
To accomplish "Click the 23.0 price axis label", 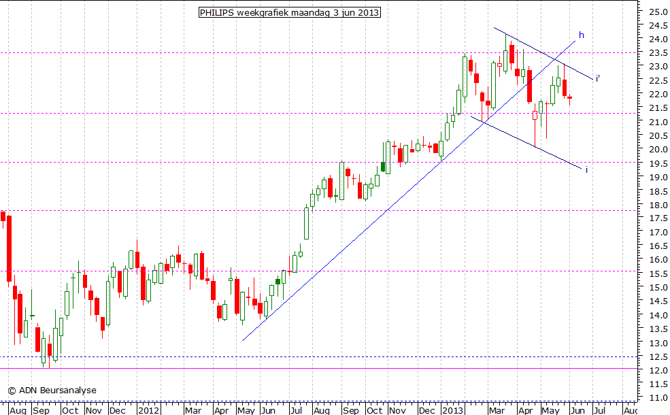I will point(658,67).
